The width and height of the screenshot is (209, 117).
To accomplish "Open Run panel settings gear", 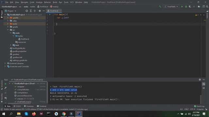I will (x=200, y=80).
